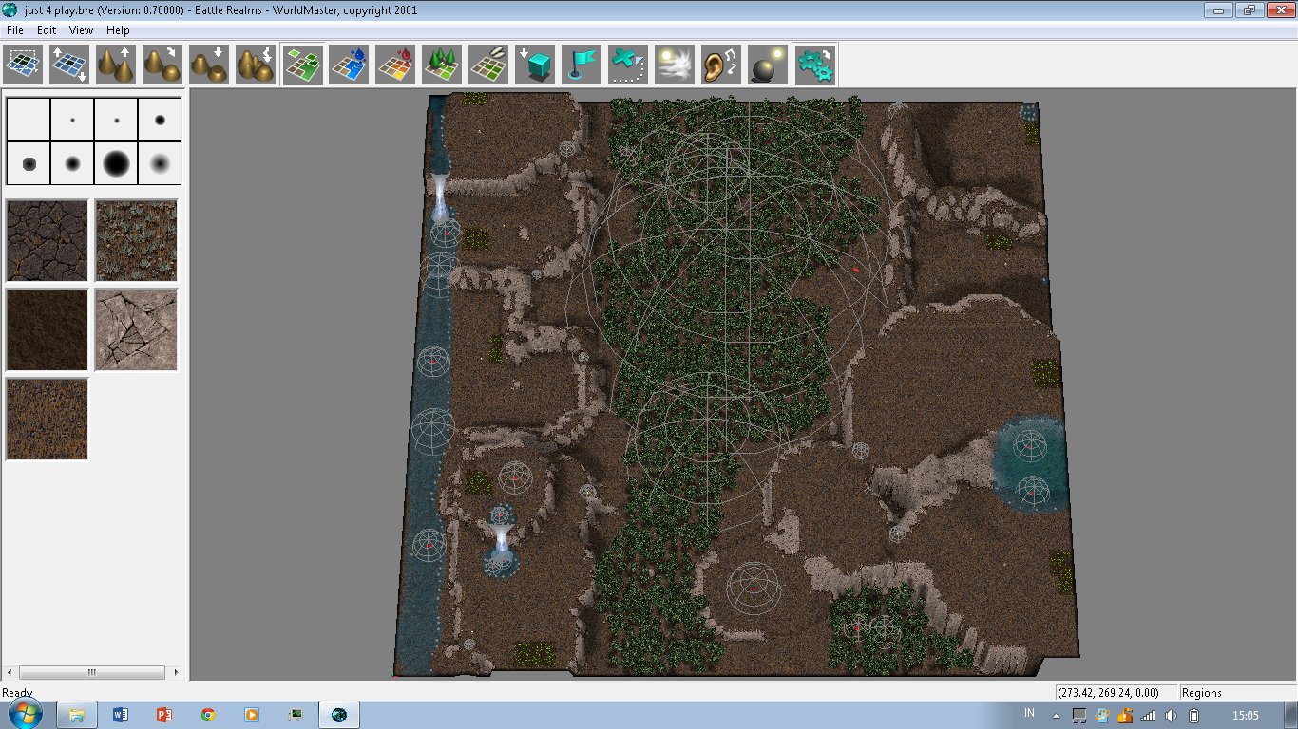Pick the small dot brush in third cell
This screenshot has height=729, width=1298.
point(116,120)
